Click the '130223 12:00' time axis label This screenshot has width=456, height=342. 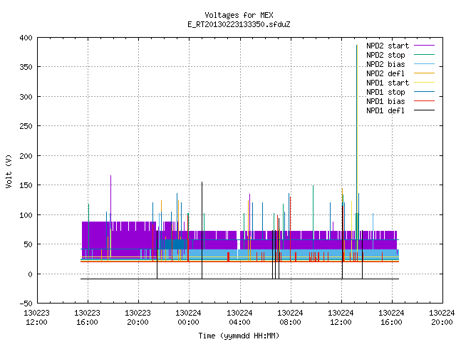point(36,318)
